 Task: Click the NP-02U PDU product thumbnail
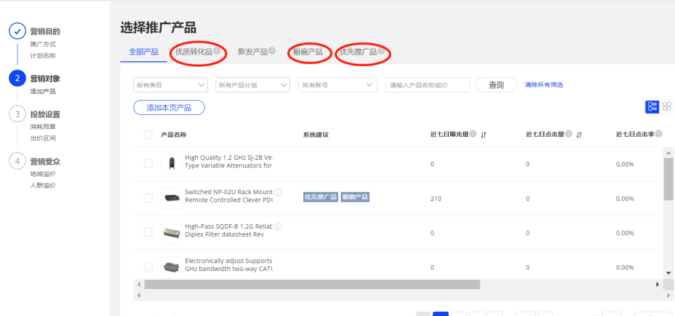171,198
